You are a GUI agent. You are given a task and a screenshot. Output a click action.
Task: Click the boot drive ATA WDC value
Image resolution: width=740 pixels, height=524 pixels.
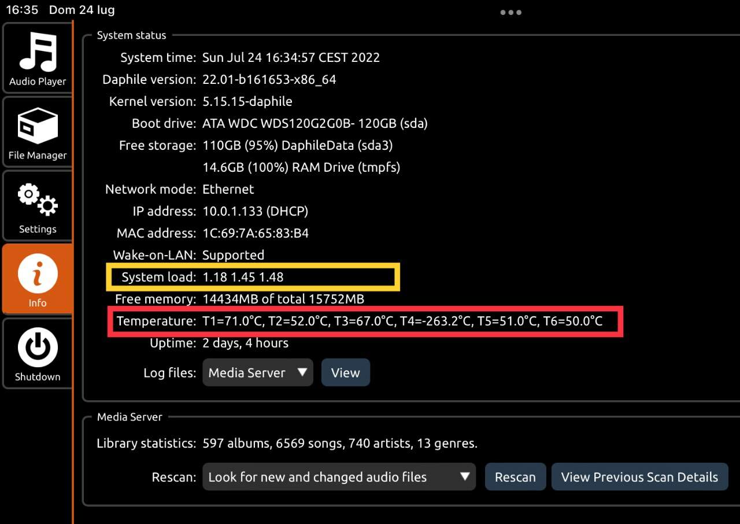click(x=315, y=124)
